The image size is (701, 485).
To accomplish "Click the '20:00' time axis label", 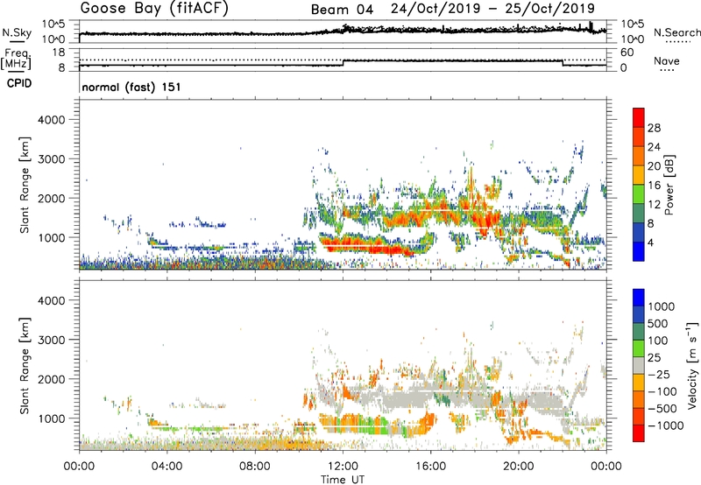I will [519, 467].
